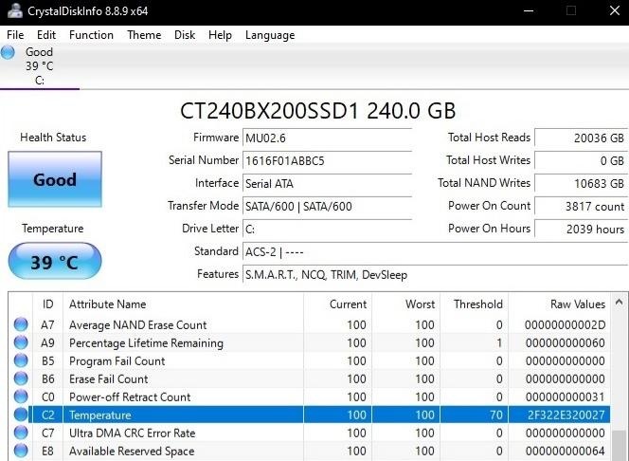The height and width of the screenshot is (461, 629).
Task: Click the Worst column header
Action: [x=406, y=304]
